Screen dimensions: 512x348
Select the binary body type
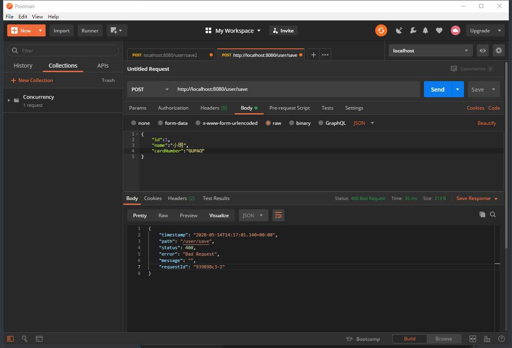click(x=300, y=123)
